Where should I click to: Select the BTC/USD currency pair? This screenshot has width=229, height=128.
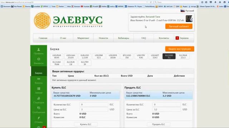click(127, 56)
